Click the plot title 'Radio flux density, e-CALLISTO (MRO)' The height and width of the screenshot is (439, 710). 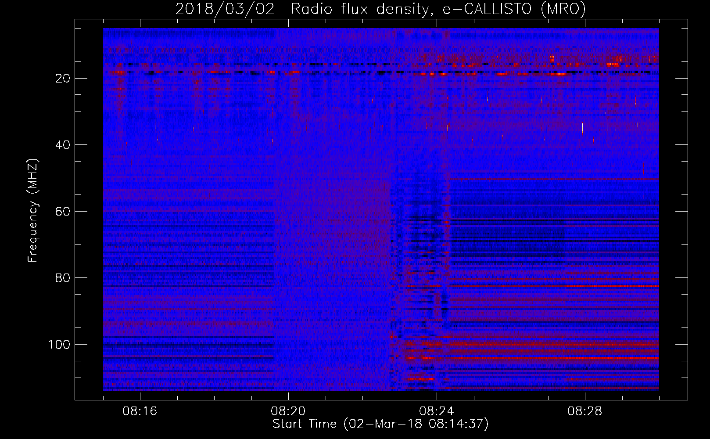coord(438,9)
